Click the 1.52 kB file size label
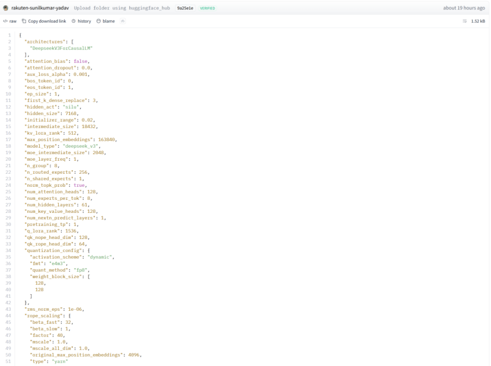491x366 pixels. click(478, 21)
